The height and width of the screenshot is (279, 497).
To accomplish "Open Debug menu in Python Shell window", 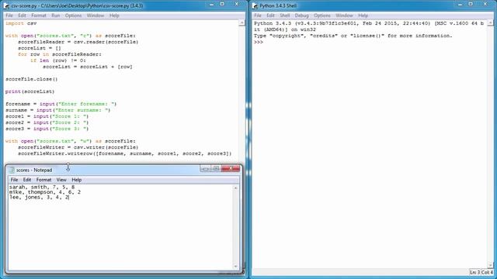I will click(x=301, y=15).
